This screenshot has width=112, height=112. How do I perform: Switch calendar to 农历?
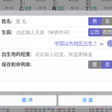tap(107, 32)
